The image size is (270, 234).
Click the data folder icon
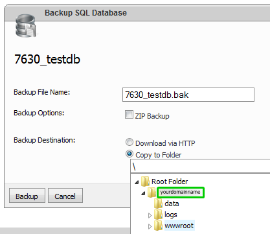[158, 204]
